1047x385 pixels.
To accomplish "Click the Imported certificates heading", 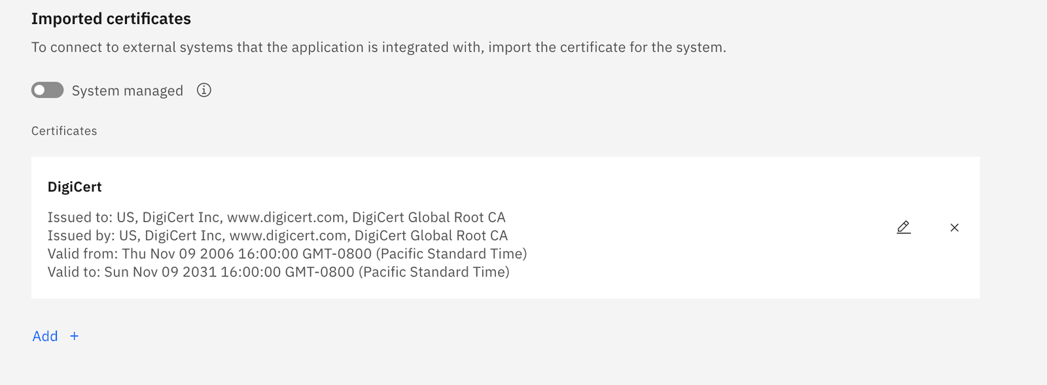I will coord(111,18).
